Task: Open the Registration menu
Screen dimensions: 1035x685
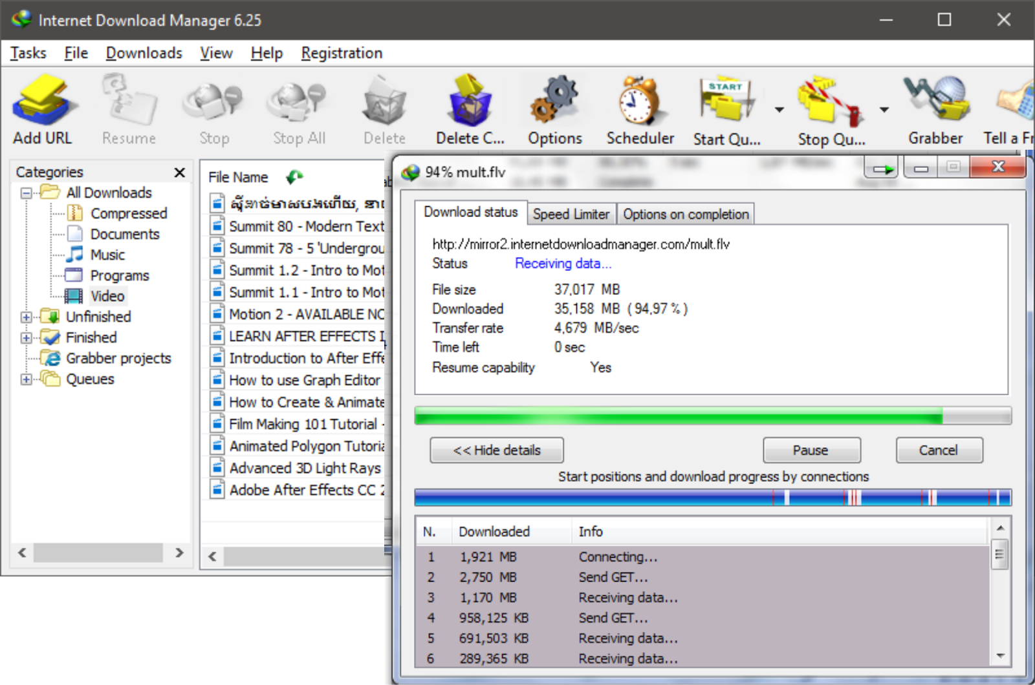Action: pyautogui.click(x=342, y=53)
